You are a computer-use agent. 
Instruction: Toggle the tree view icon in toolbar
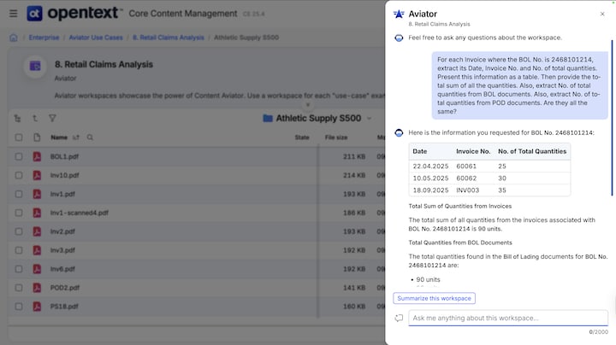pyautogui.click(x=17, y=118)
